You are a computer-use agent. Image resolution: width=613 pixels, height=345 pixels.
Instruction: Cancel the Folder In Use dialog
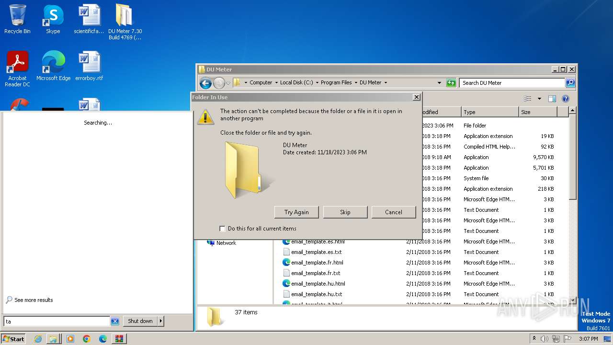point(394,212)
